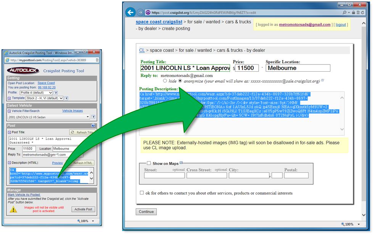The width and height of the screenshot is (375, 236).
Task: Click the Posting Title field on Craigslist
Action: coord(185,68)
